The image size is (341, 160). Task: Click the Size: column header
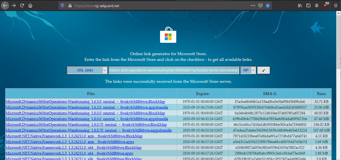[x=321, y=93]
